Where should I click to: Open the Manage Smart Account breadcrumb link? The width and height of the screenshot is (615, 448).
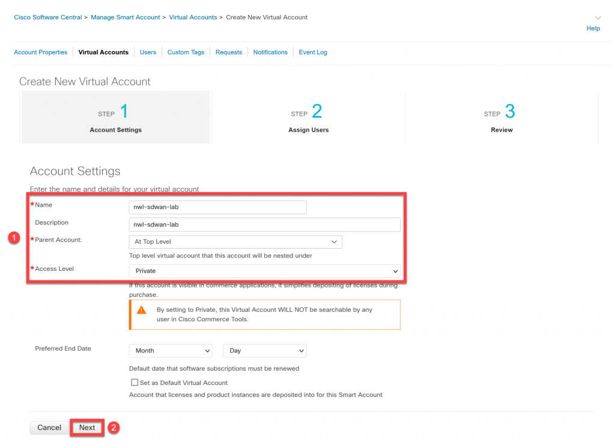(126, 17)
